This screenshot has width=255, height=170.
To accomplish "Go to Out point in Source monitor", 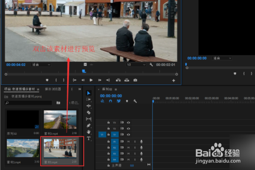I will click(108, 80).
